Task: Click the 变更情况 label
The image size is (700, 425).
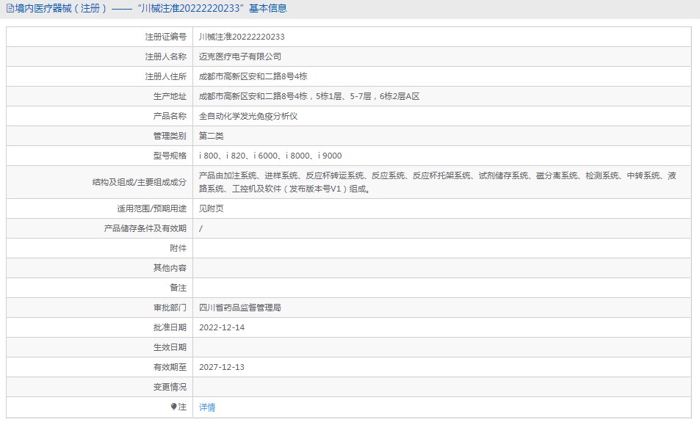Action: pyautogui.click(x=170, y=387)
